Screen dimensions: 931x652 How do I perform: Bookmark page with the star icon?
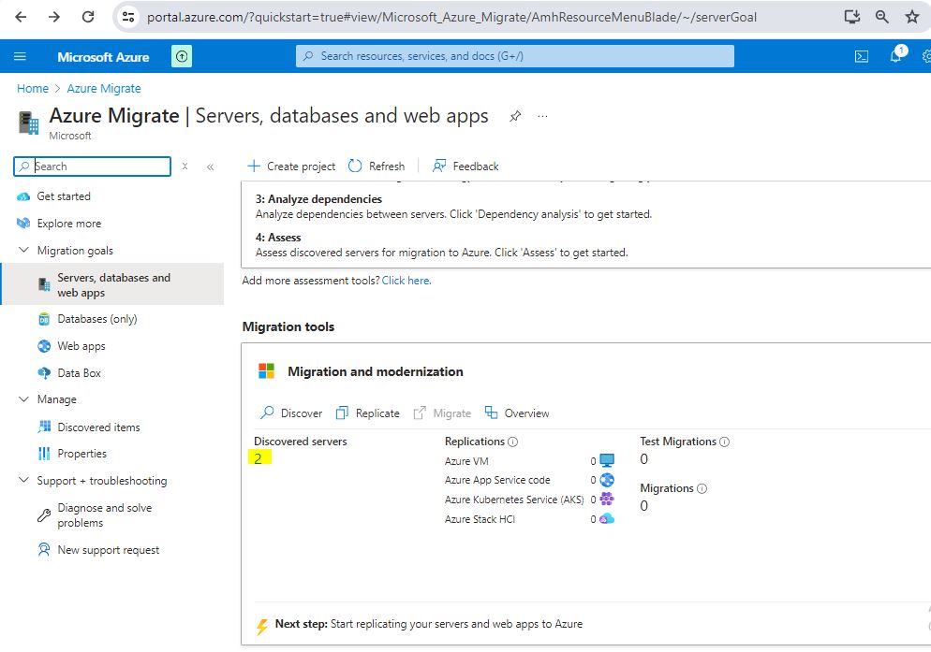911,17
